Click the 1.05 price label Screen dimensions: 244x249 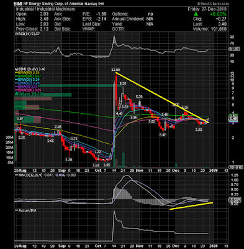107,166
